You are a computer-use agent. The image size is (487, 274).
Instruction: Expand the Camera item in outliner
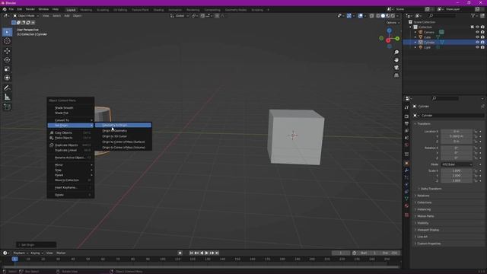(x=415, y=32)
